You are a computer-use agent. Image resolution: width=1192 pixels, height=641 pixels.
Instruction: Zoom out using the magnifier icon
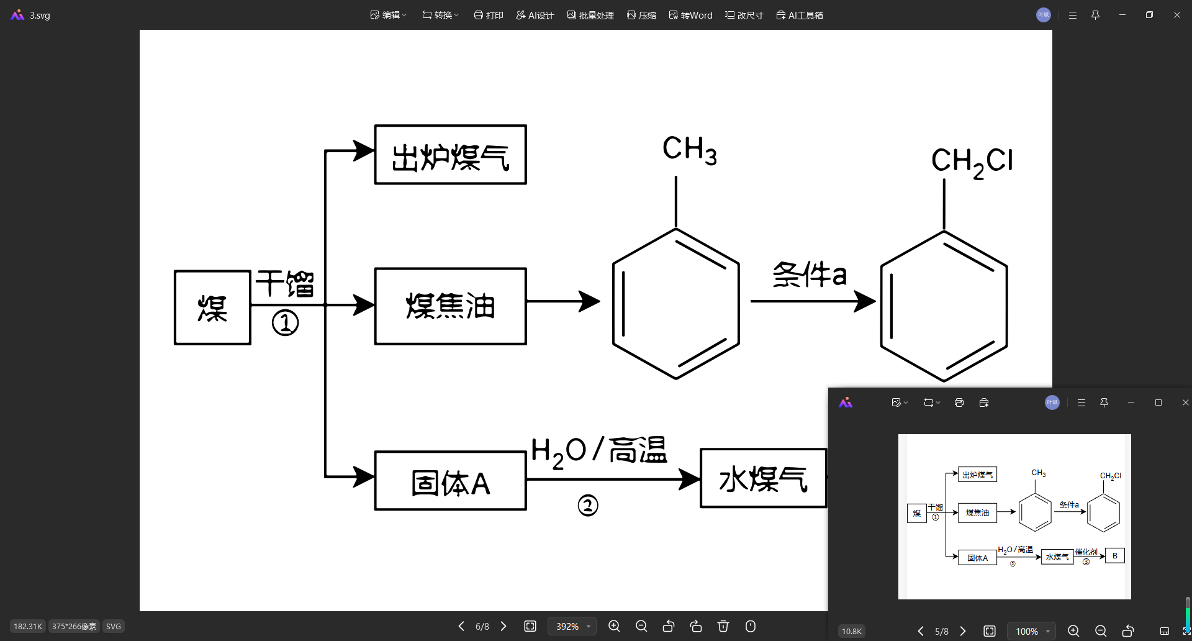(x=641, y=626)
